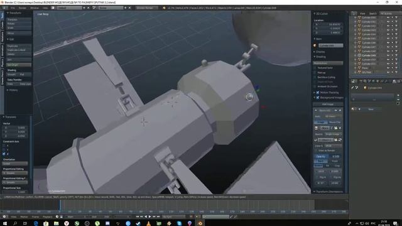Jump to the timeline end frame

[x=158, y=217]
